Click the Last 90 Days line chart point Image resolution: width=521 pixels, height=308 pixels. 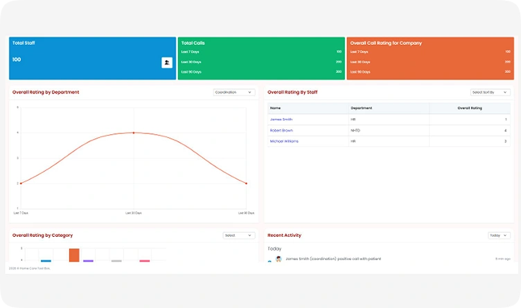coord(246,183)
